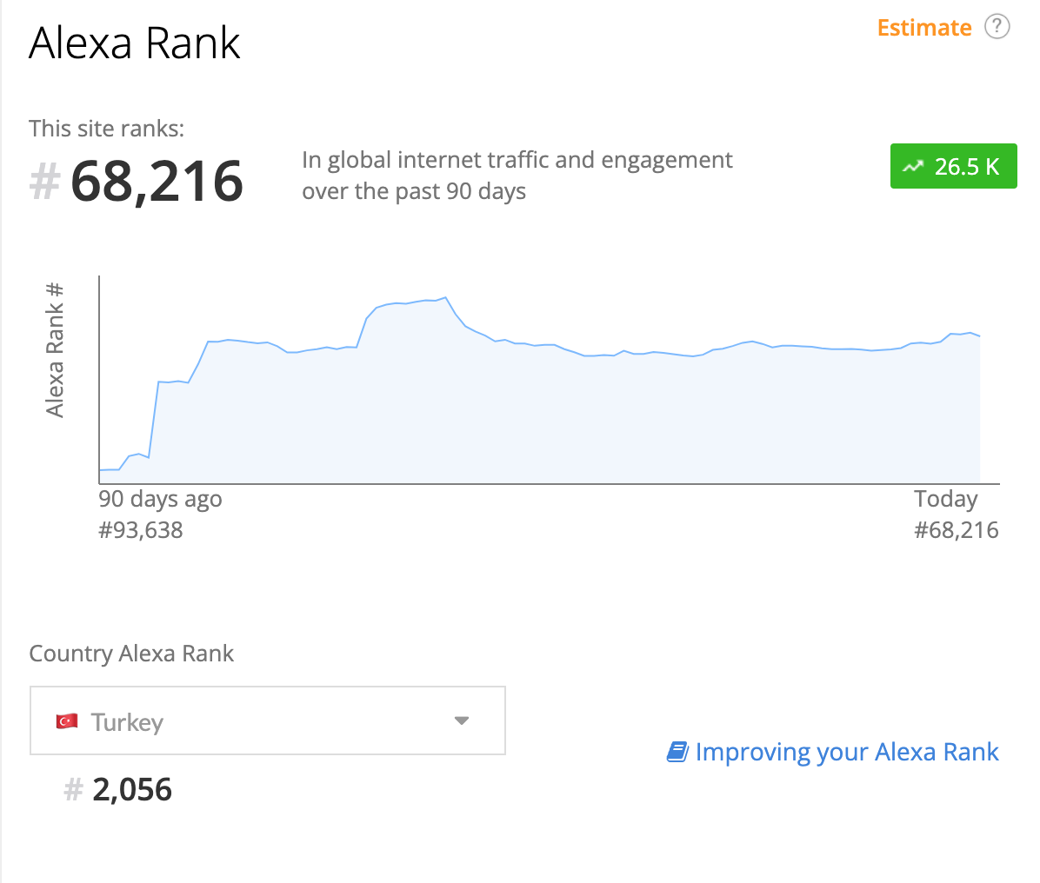Click the Turkey country rank 2,056
The image size is (1040, 883).
pyautogui.click(x=132, y=789)
